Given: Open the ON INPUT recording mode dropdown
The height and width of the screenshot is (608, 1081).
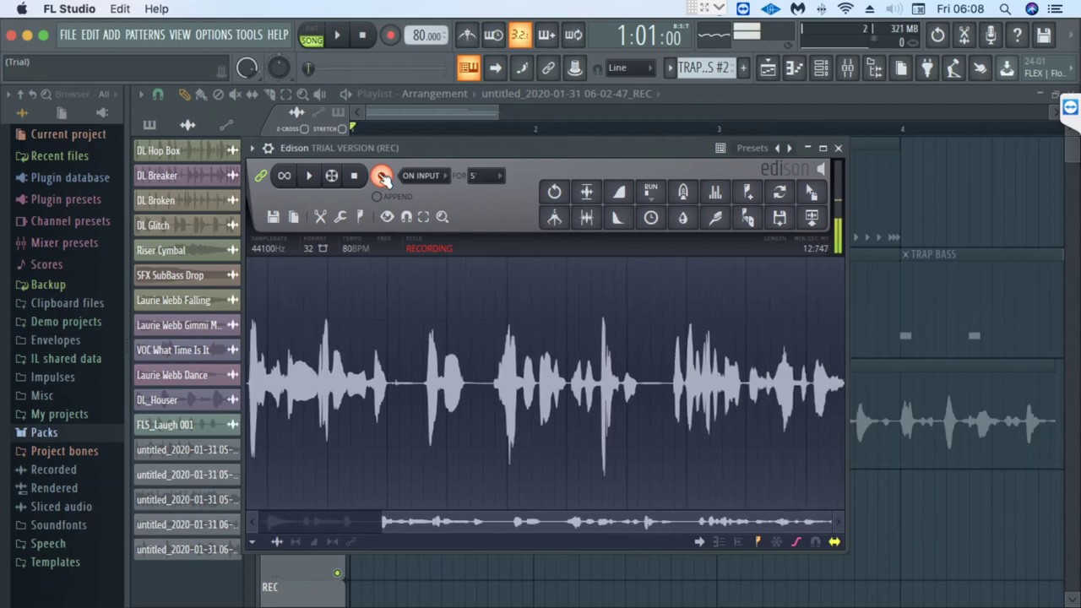Looking at the screenshot, I should tap(425, 176).
